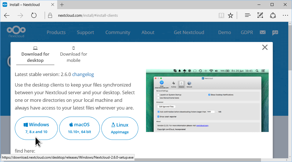Click the Make a Web Note icon

click(260, 15)
